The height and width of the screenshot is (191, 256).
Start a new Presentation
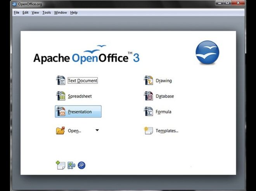tap(78, 112)
